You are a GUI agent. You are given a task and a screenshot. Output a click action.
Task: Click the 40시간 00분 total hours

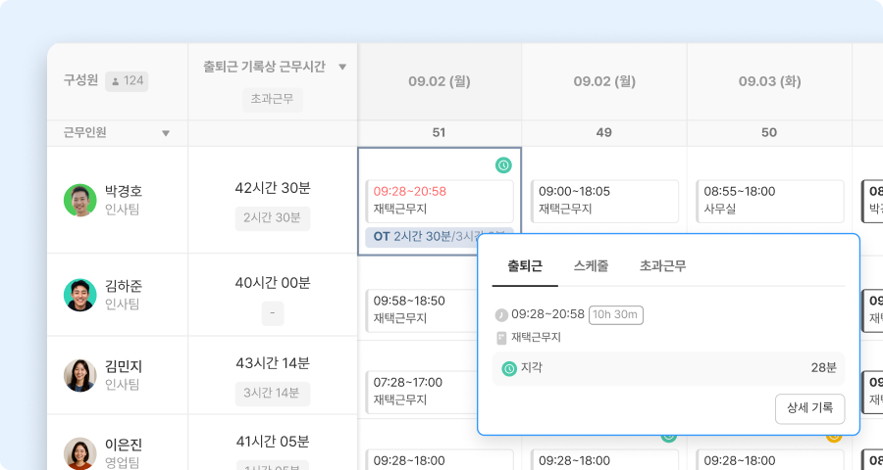pos(273,283)
